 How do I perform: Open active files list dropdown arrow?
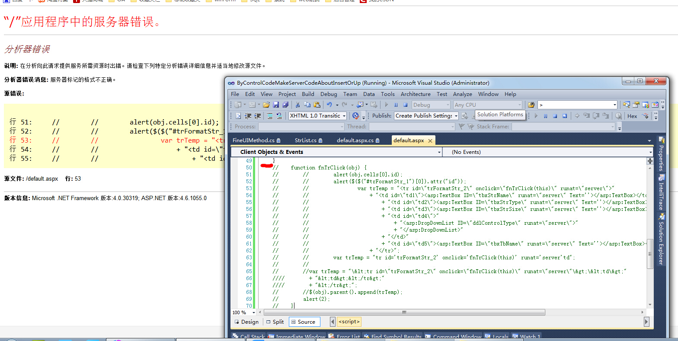tap(649, 140)
